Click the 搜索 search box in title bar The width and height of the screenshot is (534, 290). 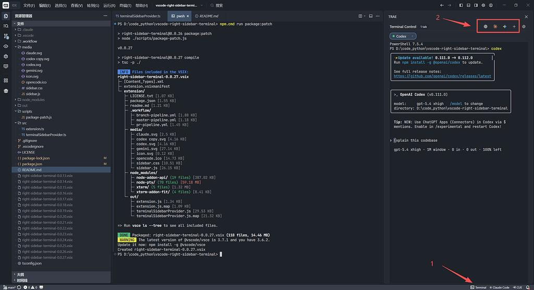216,5
